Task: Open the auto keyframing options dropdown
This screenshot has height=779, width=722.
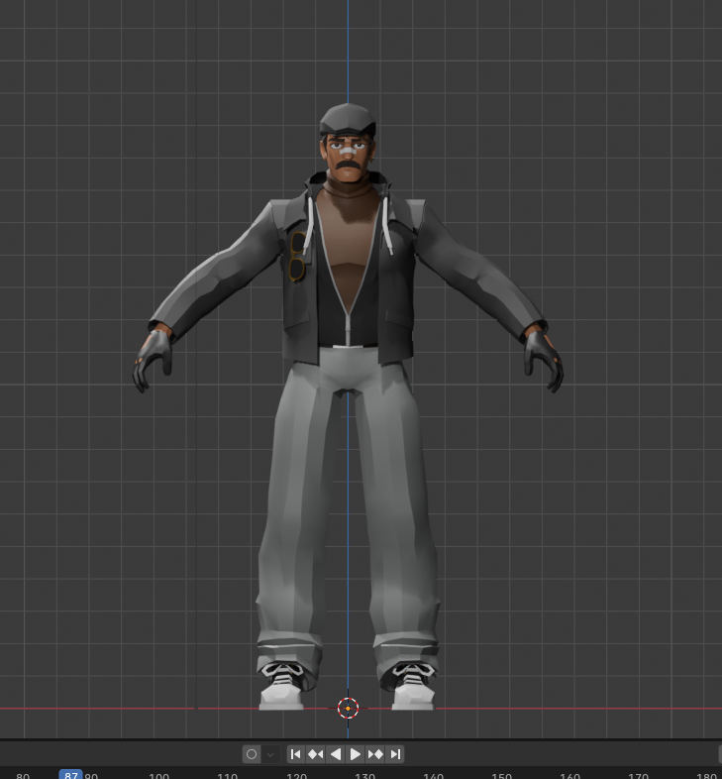Action: [x=270, y=754]
